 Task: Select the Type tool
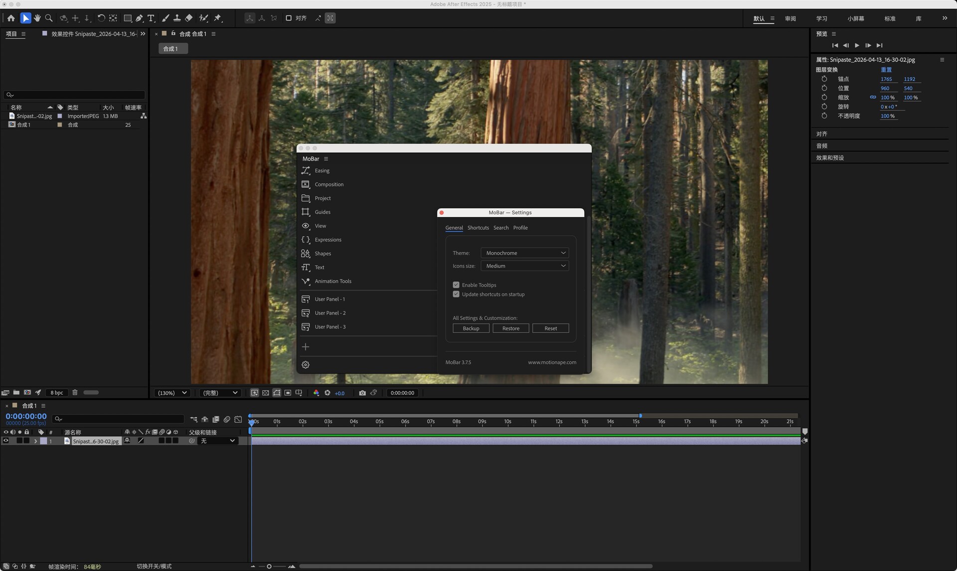click(x=151, y=18)
